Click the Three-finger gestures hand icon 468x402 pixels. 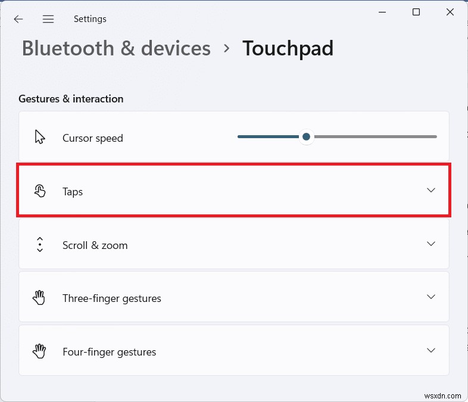[40, 298]
